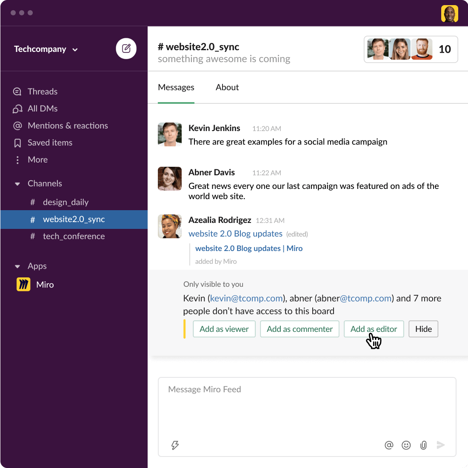Open the kevin@tcomp.com email link
The width and height of the screenshot is (468, 468).
pyautogui.click(x=246, y=298)
